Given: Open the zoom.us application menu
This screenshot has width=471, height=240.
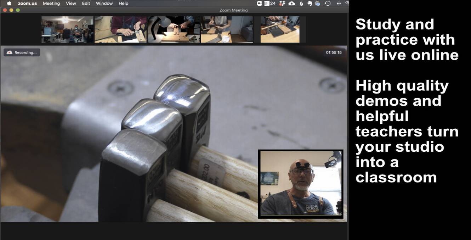Looking at the screenshot, I should tap(27, 4).
